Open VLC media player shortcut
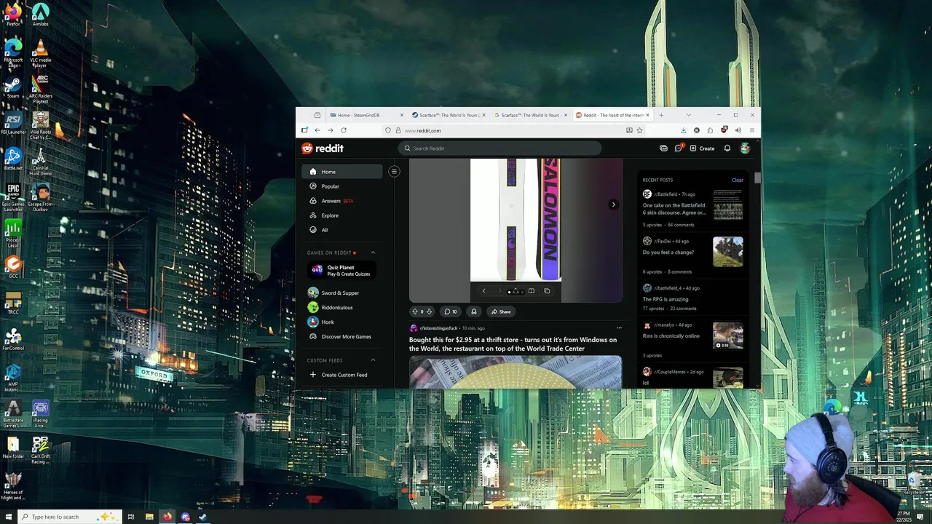Screen dimensions: 932x524 pyautogui.click(x=40, y=53)
